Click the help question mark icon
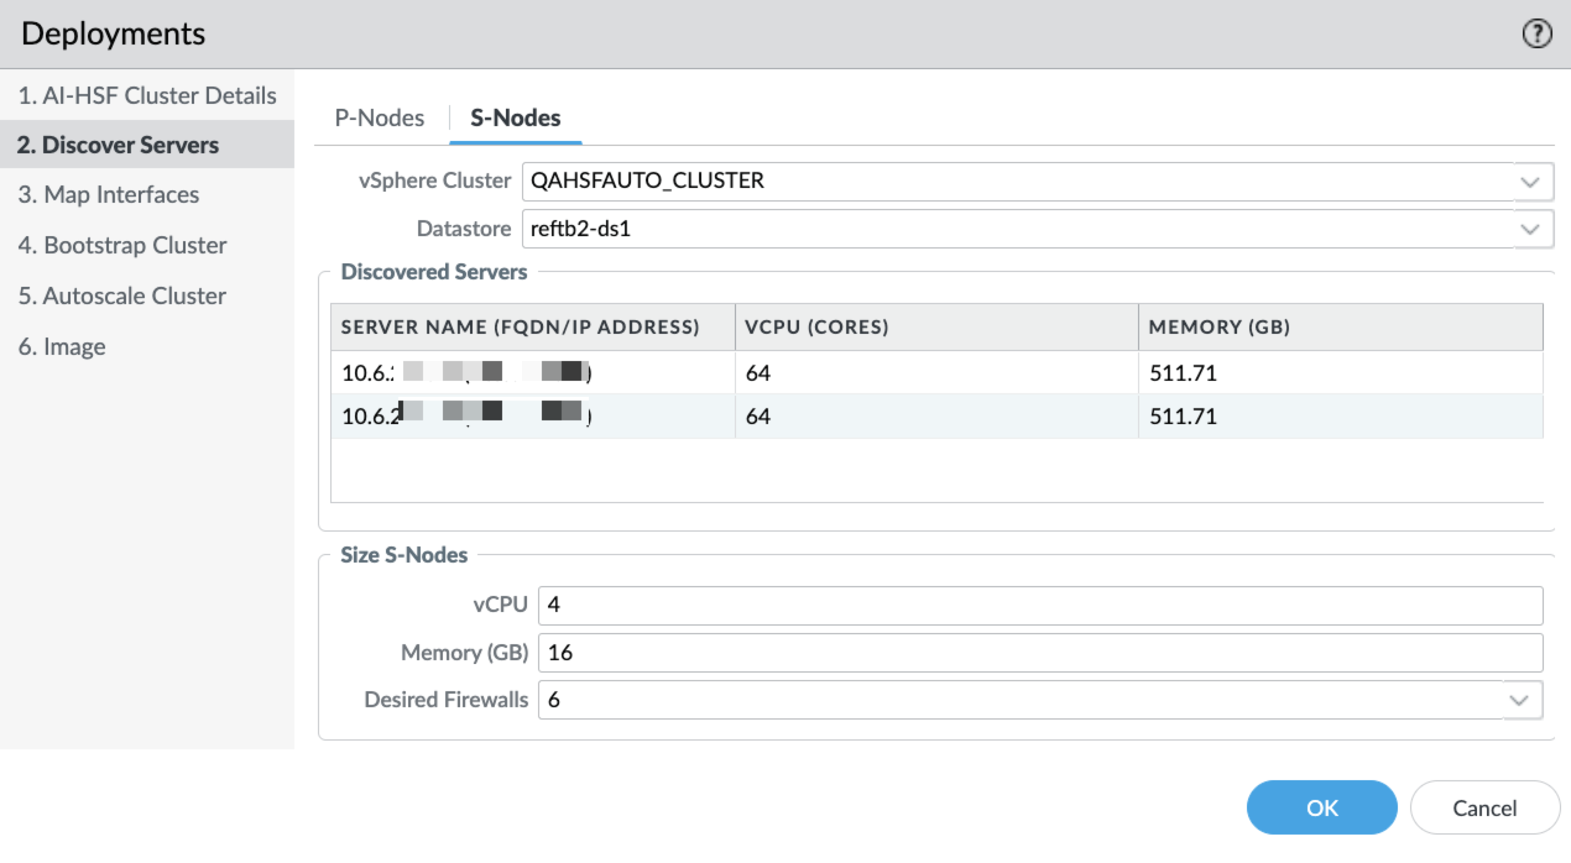Image resolution: width=1571 pixels, height=863 pixels. [x=1536, y=34]
